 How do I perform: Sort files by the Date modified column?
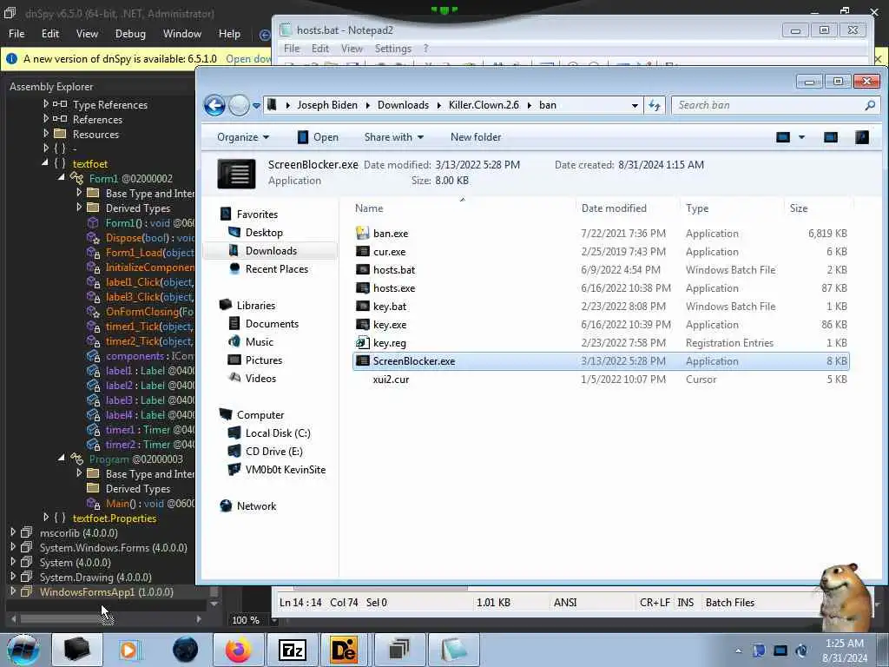pyautogui.click(x=614, y=208)
